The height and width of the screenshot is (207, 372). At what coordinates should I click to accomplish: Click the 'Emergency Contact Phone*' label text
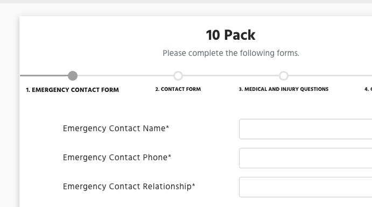(117, 158)
